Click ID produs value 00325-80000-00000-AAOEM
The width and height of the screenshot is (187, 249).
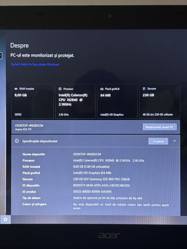point(92,191)
